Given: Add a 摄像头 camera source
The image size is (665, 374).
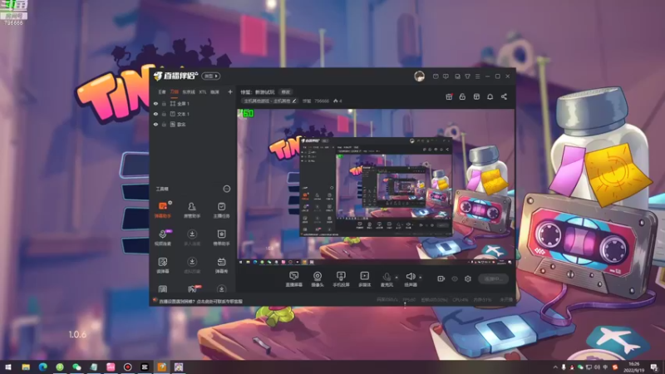Looking at the screenshot, I should click(318, 279).
